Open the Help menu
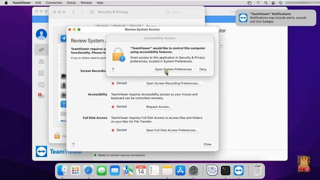The image size is (320, 180). [100, 2]
